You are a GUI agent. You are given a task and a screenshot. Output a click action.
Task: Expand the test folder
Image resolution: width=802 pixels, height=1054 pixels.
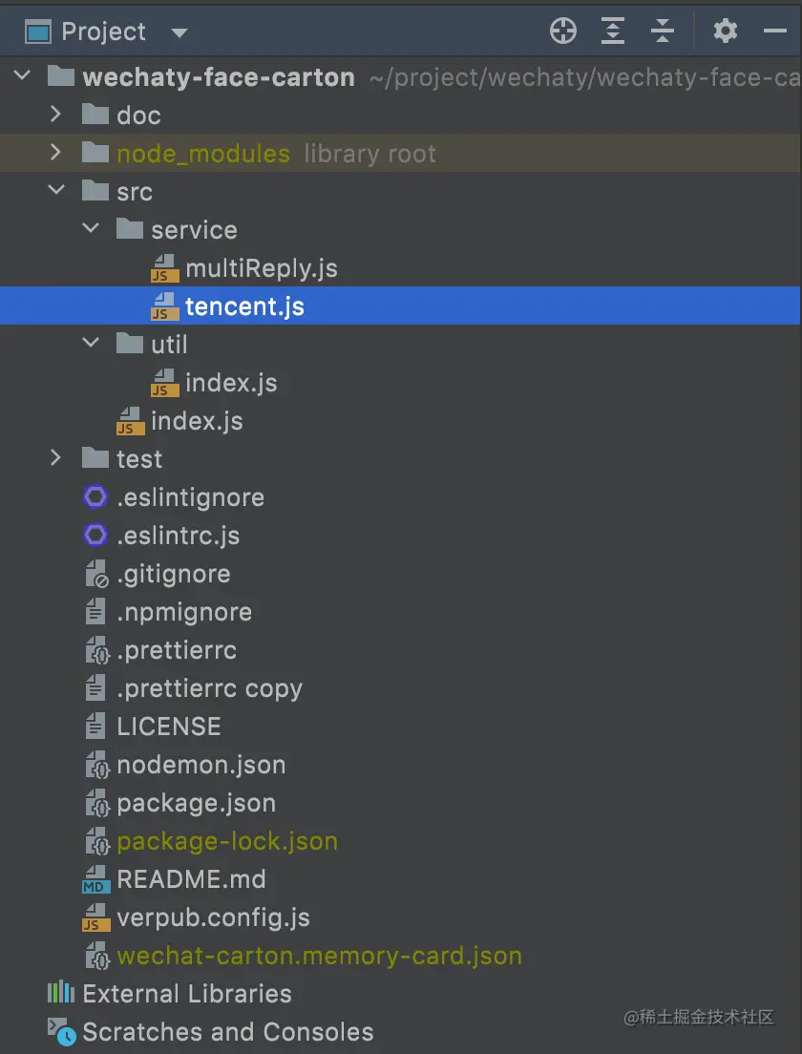[56, 458]
